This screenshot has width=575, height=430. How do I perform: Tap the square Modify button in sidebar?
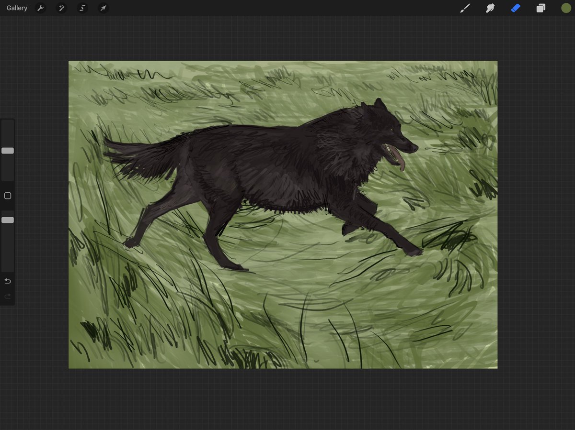8,196
